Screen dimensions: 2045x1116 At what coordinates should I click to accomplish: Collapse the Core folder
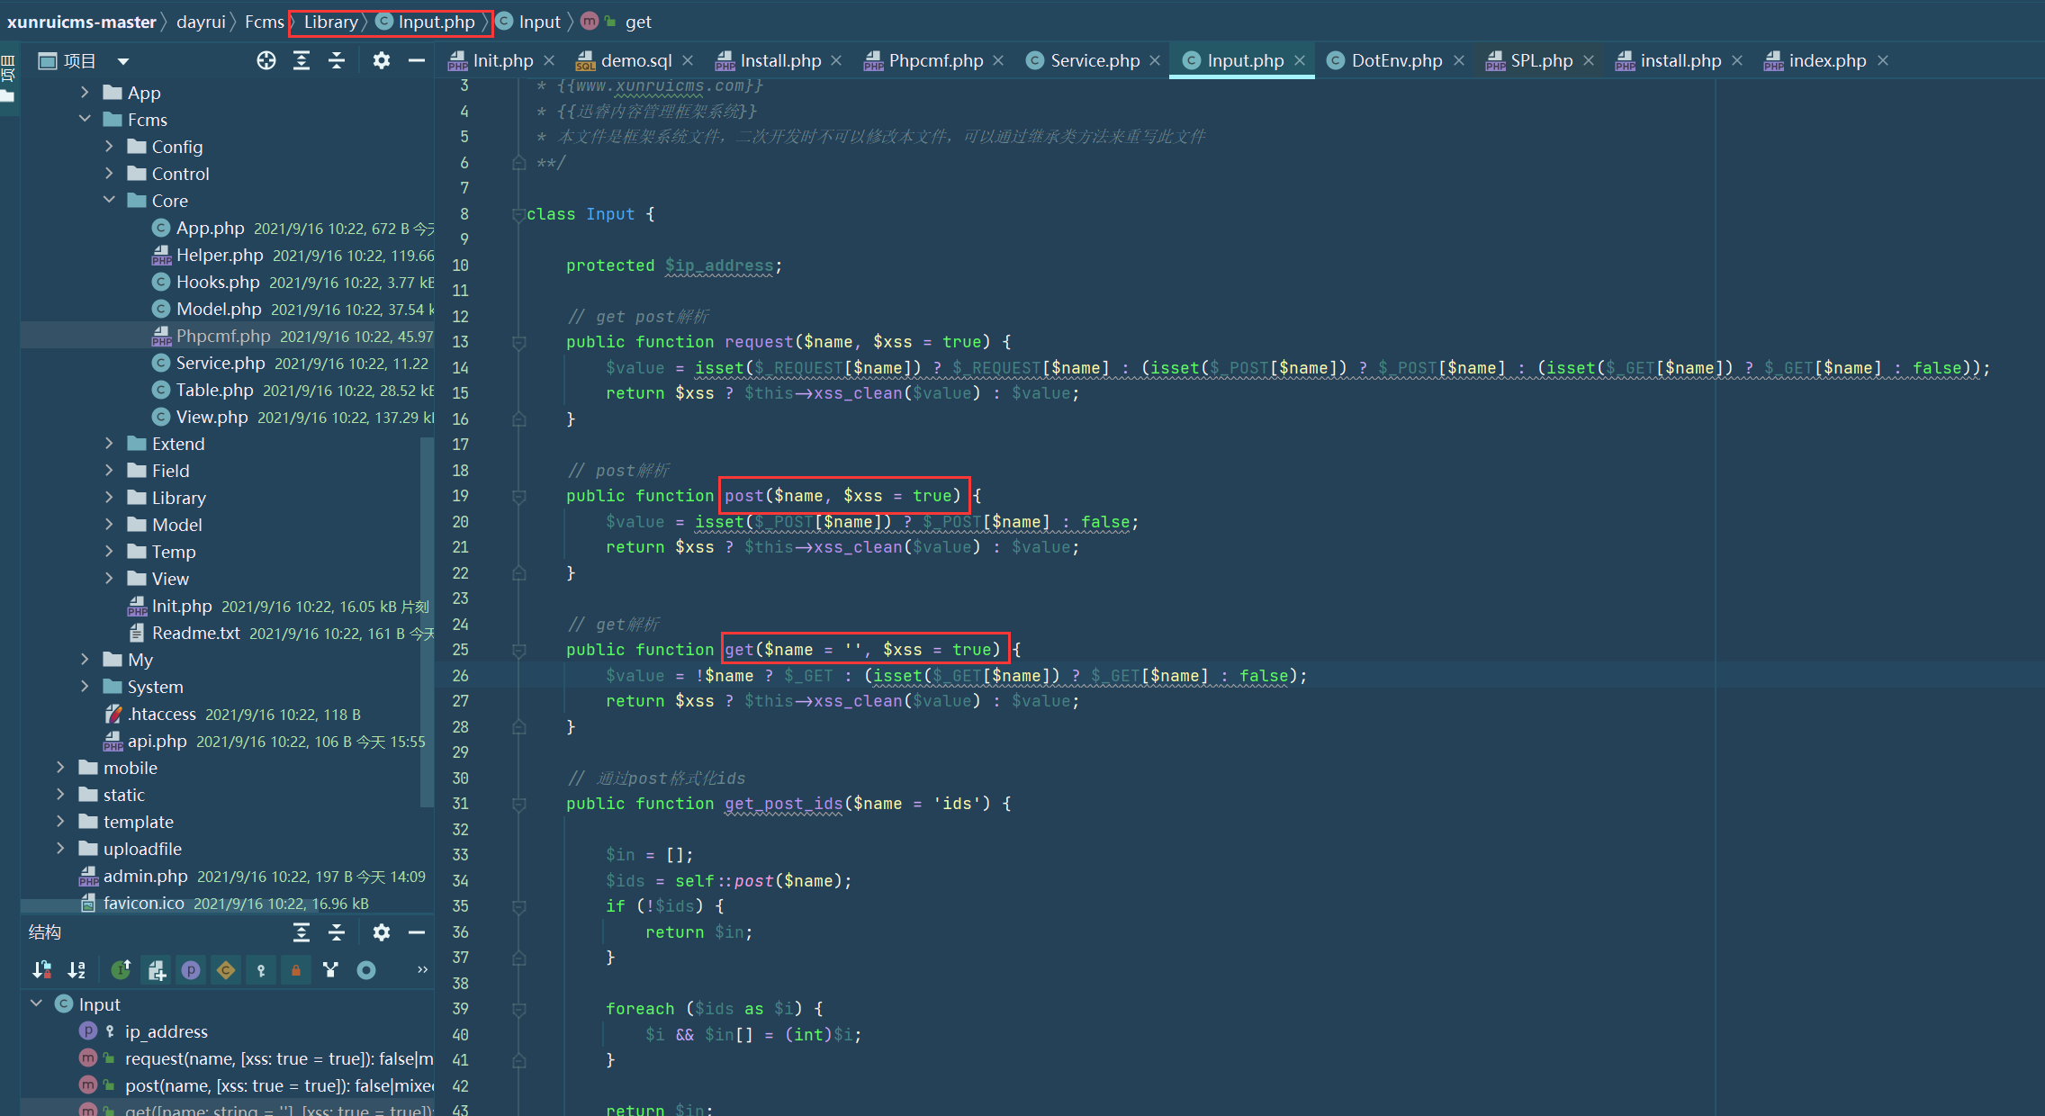[x=109, y=200]
